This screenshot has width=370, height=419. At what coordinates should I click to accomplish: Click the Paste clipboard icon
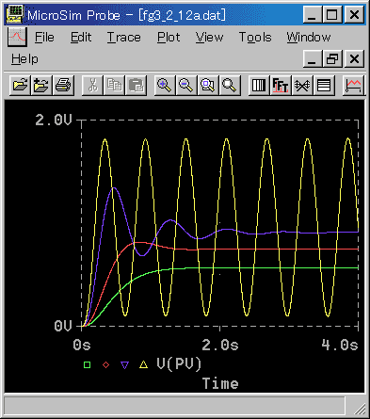pos(136,85)
